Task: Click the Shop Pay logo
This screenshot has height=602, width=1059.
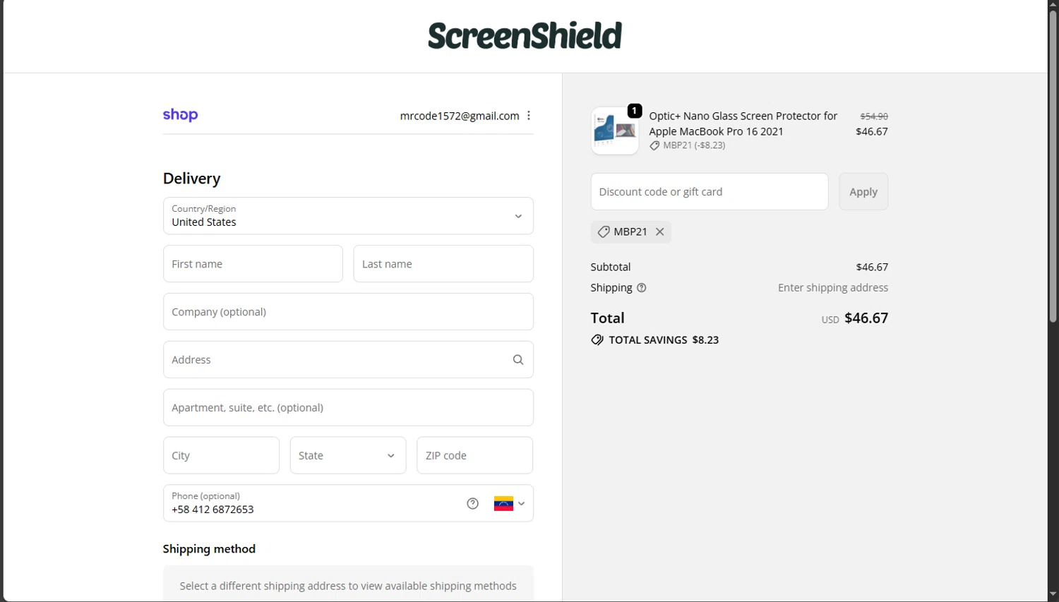Action: [181, 115]
